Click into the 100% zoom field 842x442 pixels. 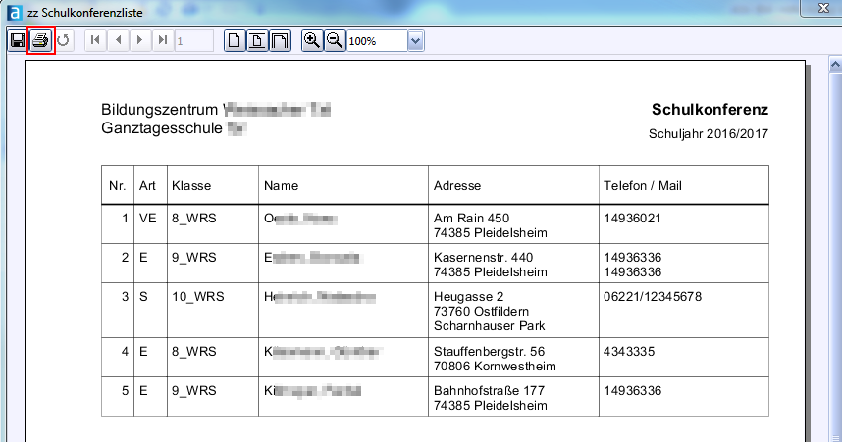376,41
